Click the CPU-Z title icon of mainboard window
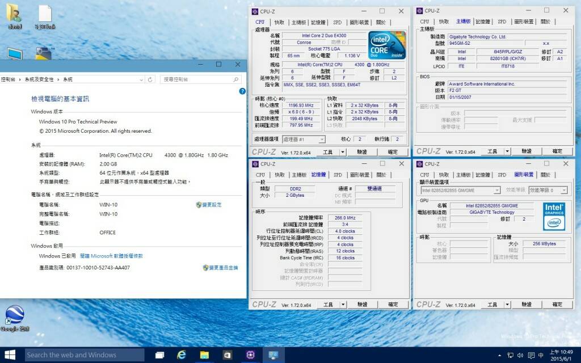This screenshot has height=363, width=581. [x=419, y=11]
